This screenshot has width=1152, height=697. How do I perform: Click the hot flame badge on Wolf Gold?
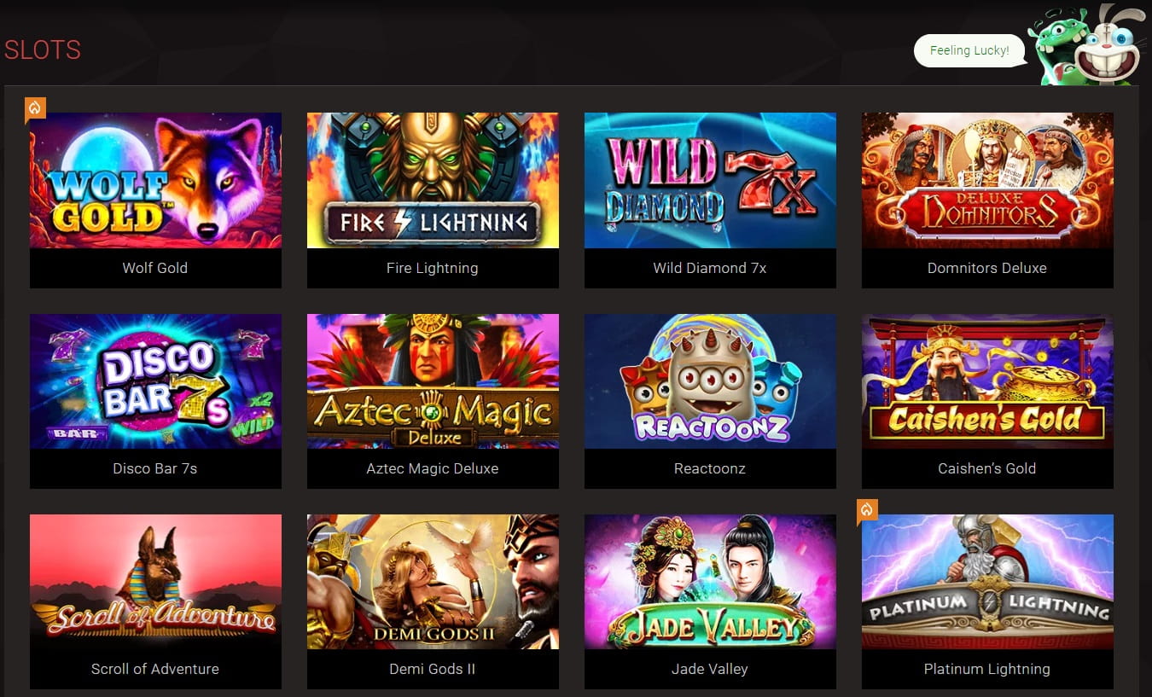[35, 108]
